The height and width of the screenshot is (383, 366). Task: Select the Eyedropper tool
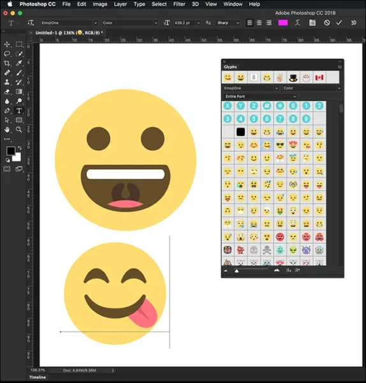[19, 63]
